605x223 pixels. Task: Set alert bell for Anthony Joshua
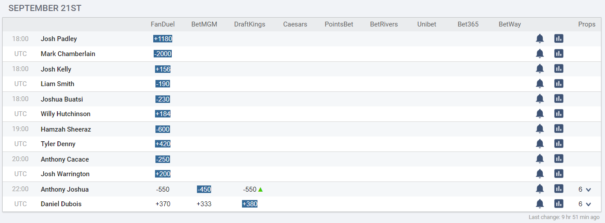click(540, 189)
